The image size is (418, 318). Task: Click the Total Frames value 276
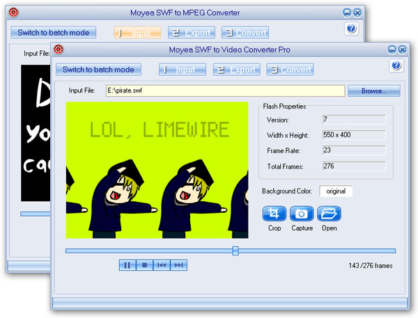coord(354,166)
